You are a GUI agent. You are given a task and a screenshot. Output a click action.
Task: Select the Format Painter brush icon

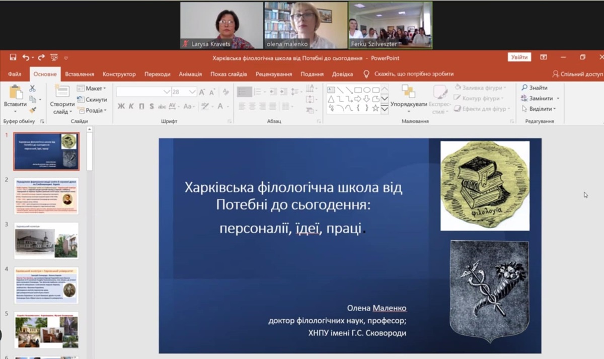tap(33, 110)
